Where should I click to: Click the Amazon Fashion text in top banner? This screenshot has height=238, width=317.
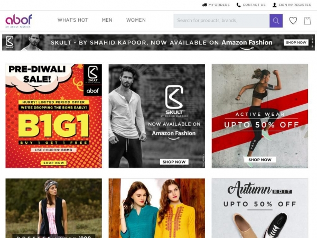pos(247,42)
